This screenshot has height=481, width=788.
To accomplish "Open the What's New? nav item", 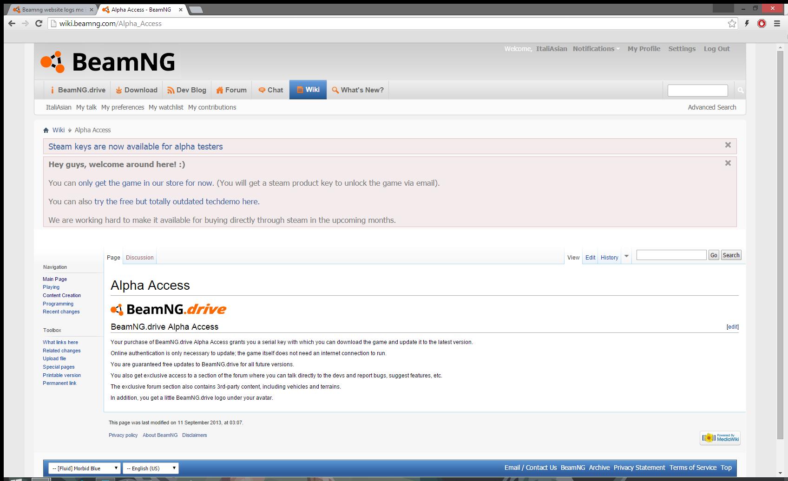I will coord(358,90).
